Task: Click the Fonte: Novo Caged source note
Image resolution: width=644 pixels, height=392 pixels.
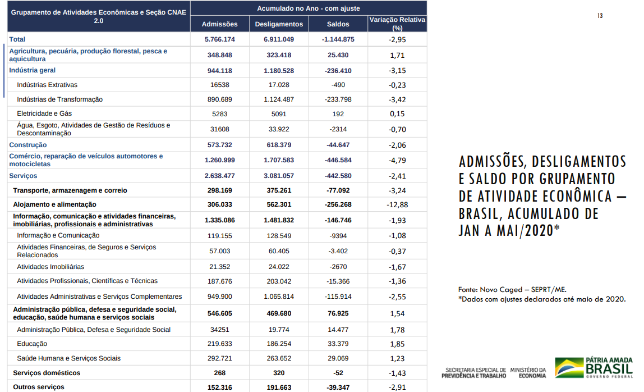Action: pyautogui.click(x=512, y=290)
